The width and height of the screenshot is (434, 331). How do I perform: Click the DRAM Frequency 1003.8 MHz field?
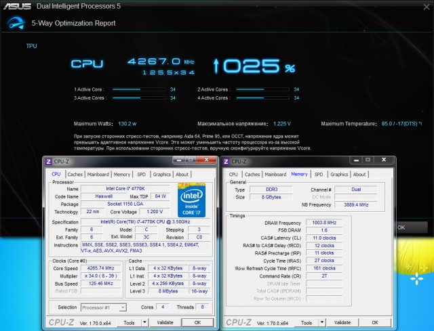click(324, 223)
